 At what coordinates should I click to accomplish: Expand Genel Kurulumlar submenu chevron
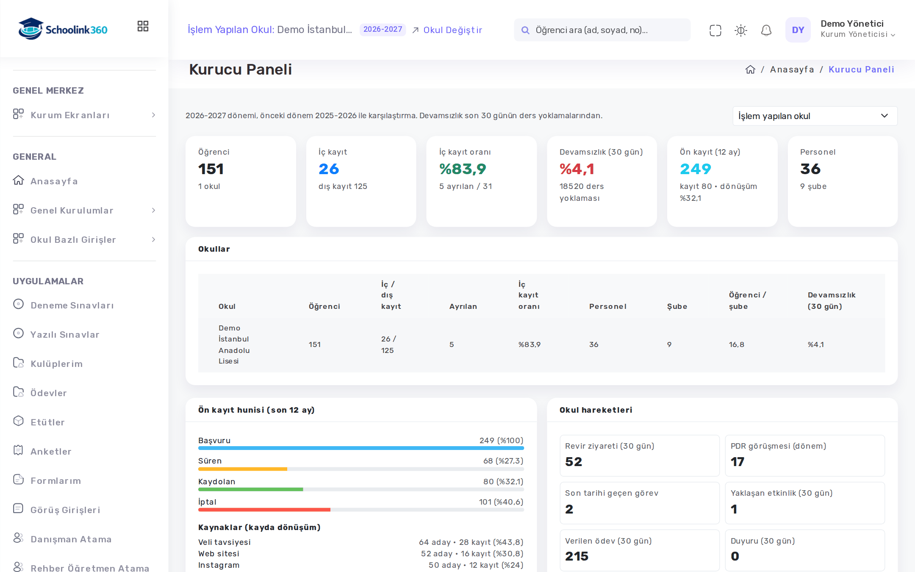pos(153,211)
